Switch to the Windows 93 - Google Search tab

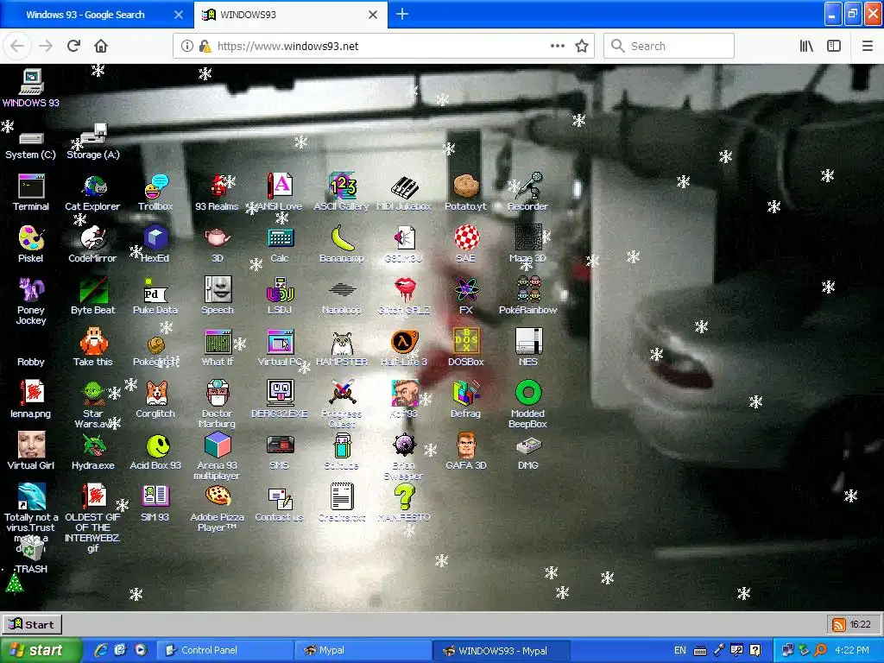point(85,15)
